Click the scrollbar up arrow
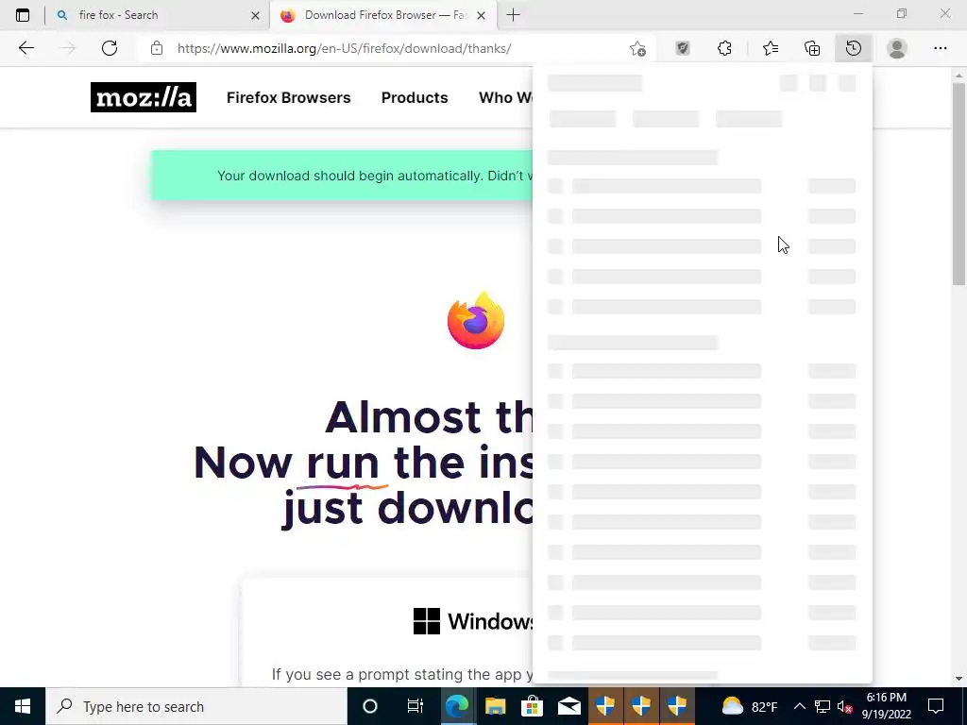 pyautogui.click(x=959, y=75)
